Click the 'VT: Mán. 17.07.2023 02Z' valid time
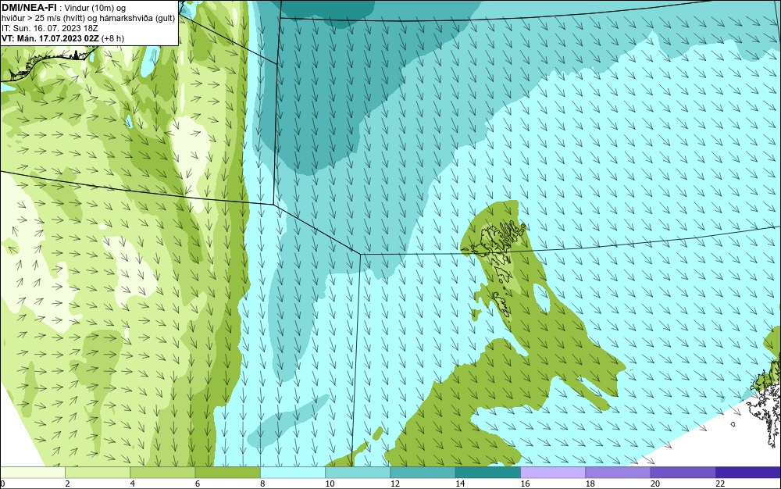 coord(50,38)
